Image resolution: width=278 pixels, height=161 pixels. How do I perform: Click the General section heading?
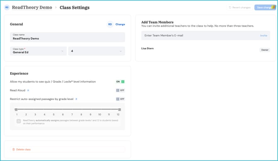click(x=16, y=24)
